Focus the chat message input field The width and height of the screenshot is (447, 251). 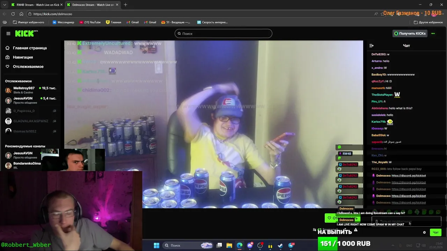coord(406,221)
